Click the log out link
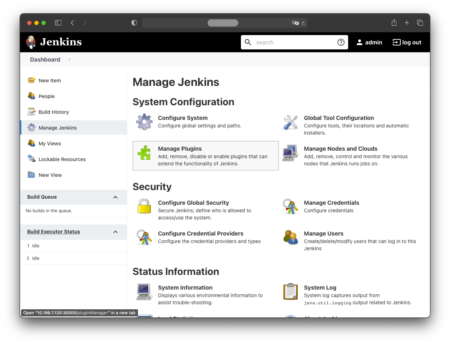450x344 pixels. [x=407, y=42]
